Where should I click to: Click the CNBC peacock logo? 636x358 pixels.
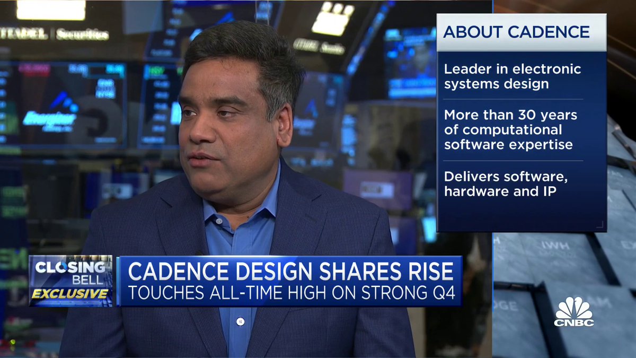pos(574,311)
